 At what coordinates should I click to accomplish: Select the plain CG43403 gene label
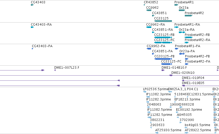click(38, 2)
